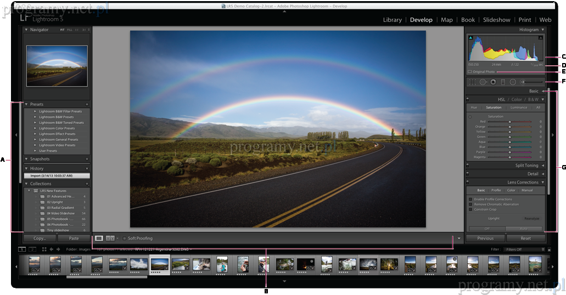The image size is (566, 295).
Task: Toggle the Lens Corrections panel switch
Action: [x=467, y=182]
